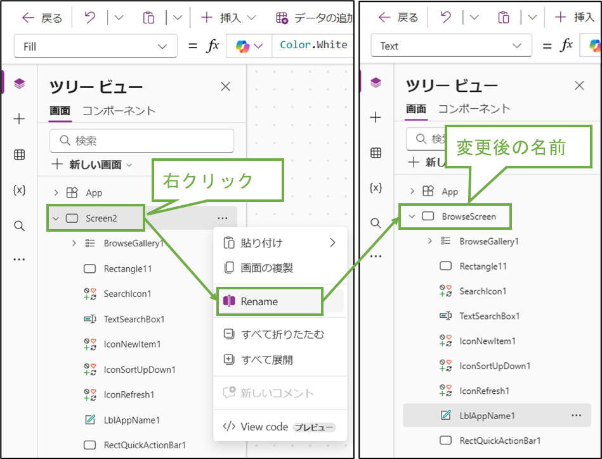Click the insert plus icon in the left sidebar

click(x=19, y=119)
